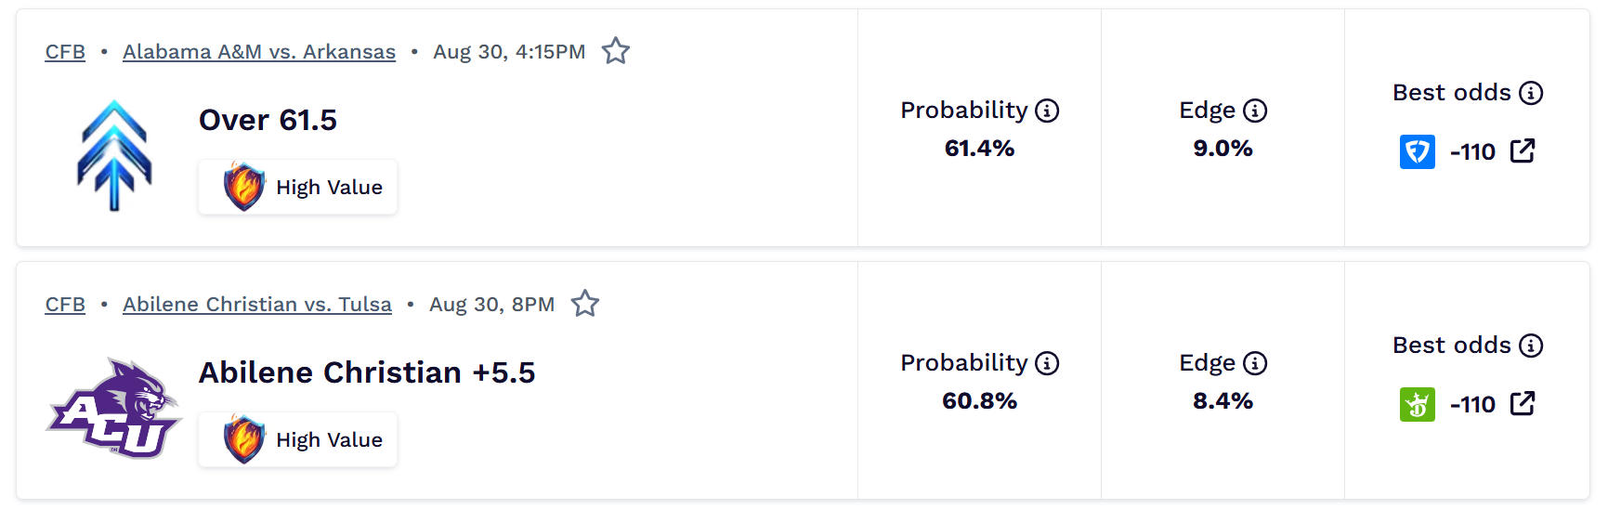Favorite the Abilene Christian vs. Tulsa pick star
The height and width of the screenshot is (509, 1608).
[x=585, y=304]
